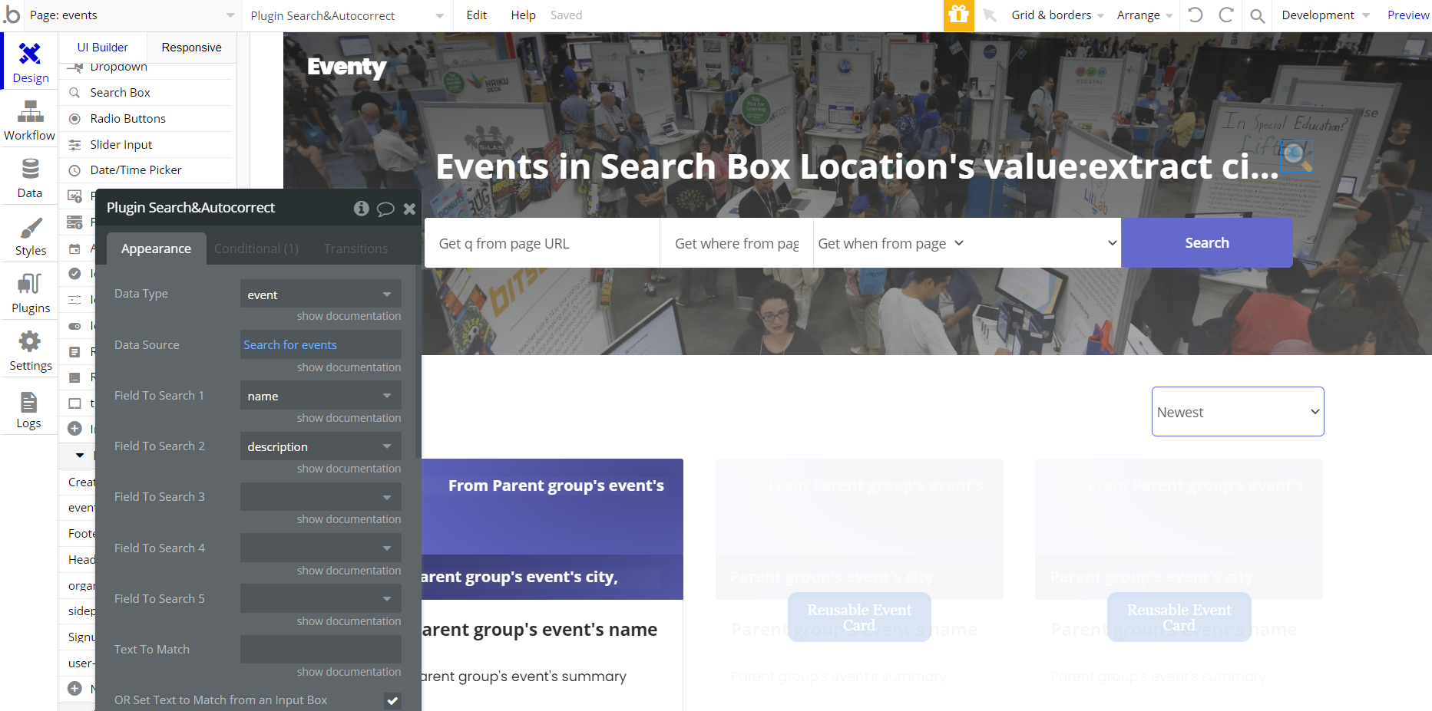Open the Arrange dropdown
1432x711 pixels.
pos(1145,15)
